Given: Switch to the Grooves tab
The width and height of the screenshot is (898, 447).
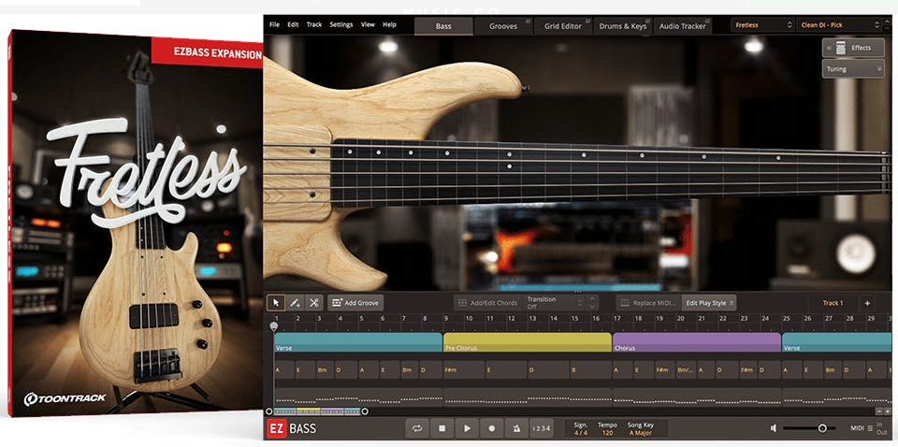Looking at the screenshot, I should pyautogui.click(x=503, y=26).
